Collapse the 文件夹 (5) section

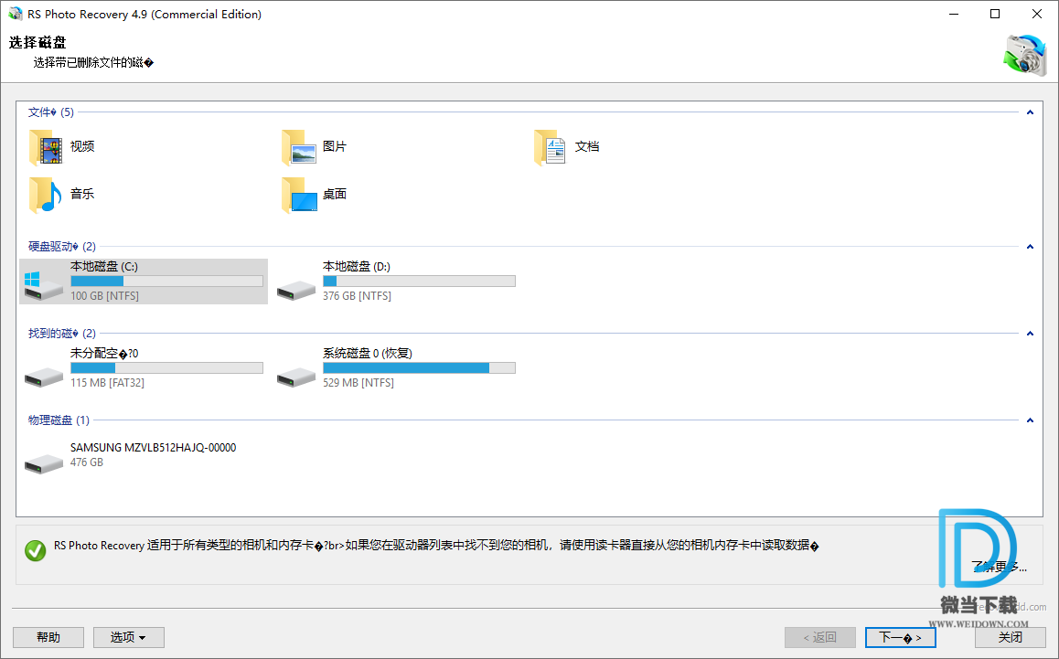[1030, 112]
